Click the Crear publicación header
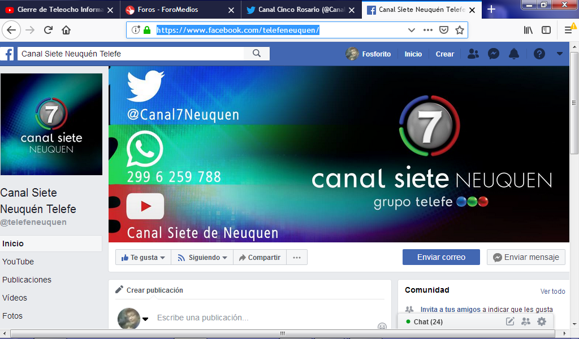579x339 pixels. 155,290
